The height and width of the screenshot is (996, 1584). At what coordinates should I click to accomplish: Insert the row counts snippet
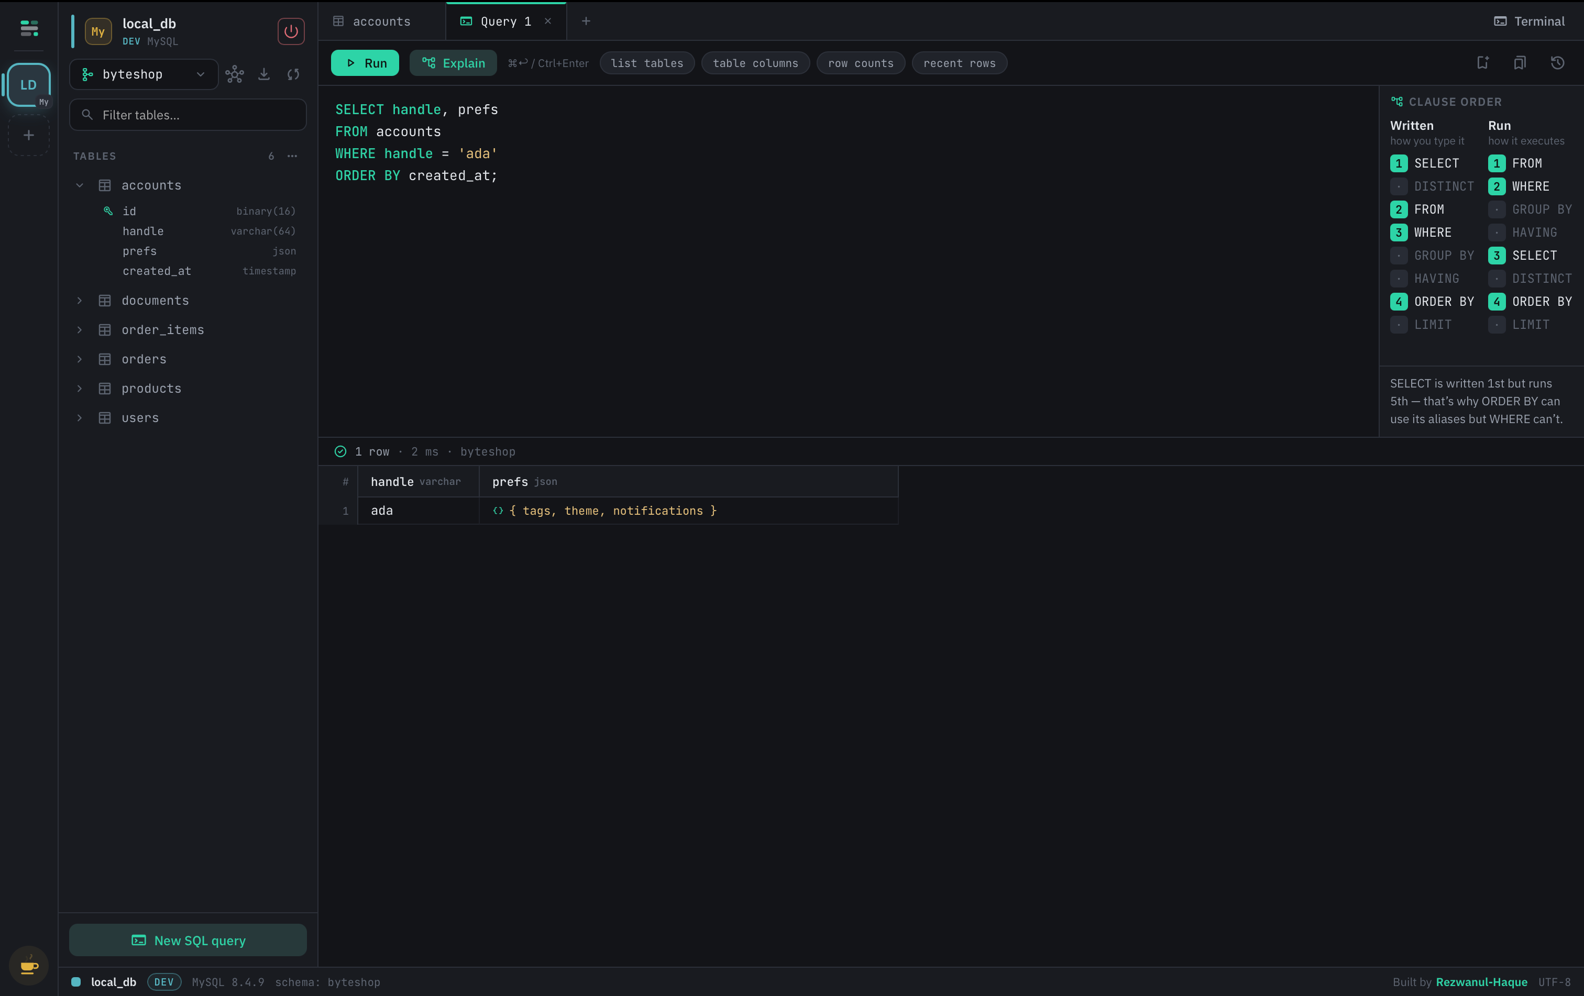(861, 63)
